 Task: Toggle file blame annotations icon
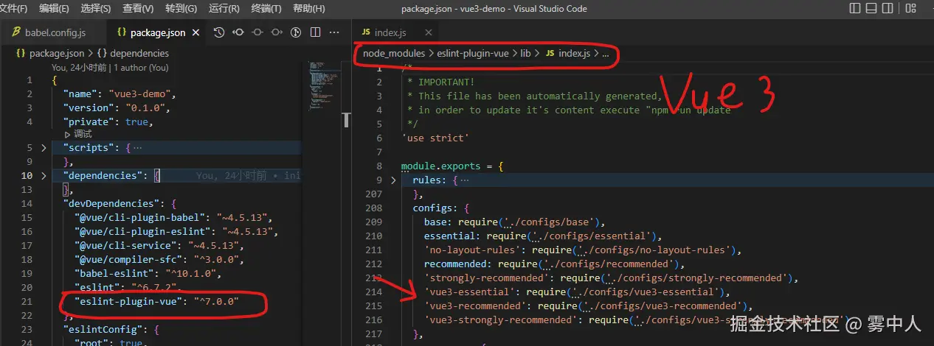pyautogui.click(x=296, y=32)
